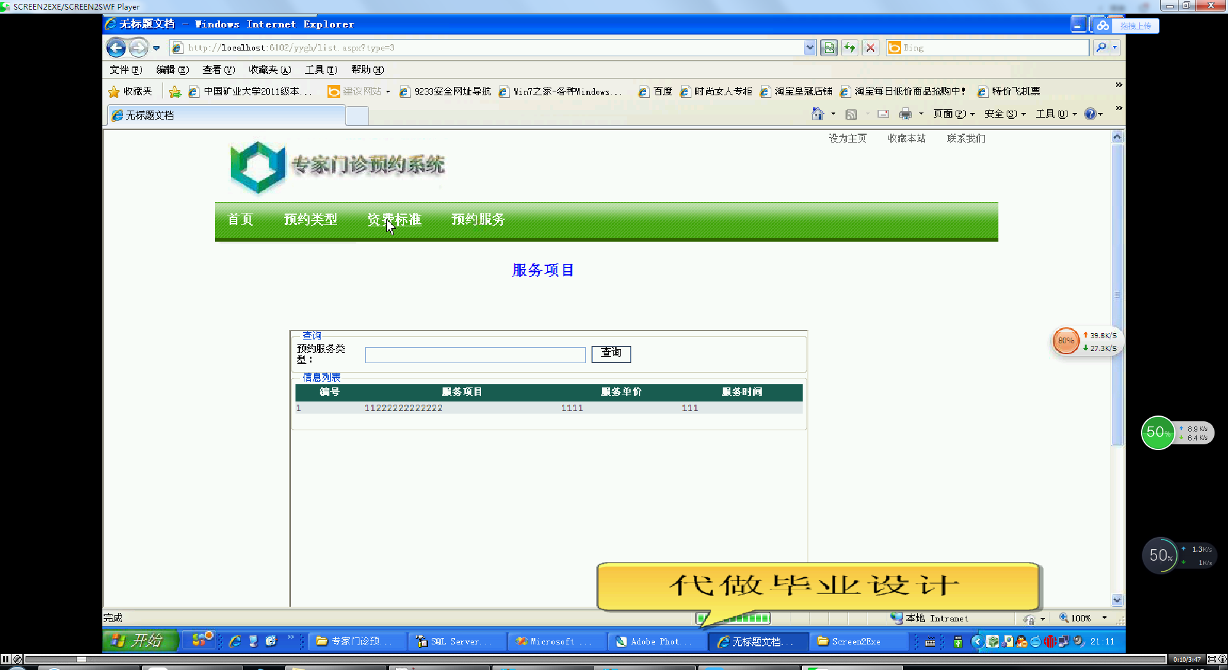Viewport: 1228px width, 670px height.
Task: Click the Print icon
Action: (x=906, y=114)
